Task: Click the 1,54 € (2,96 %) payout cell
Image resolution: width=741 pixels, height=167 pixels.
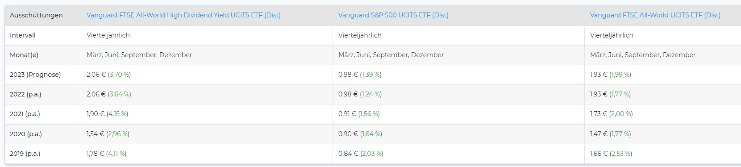Action: (108, 134)
